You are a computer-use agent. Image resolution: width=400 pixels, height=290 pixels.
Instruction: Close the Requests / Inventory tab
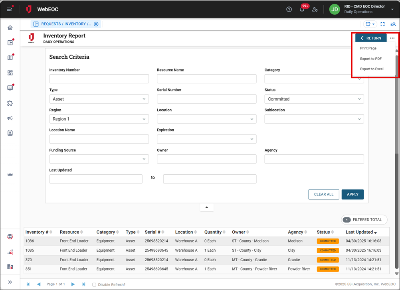click(96, 24)
